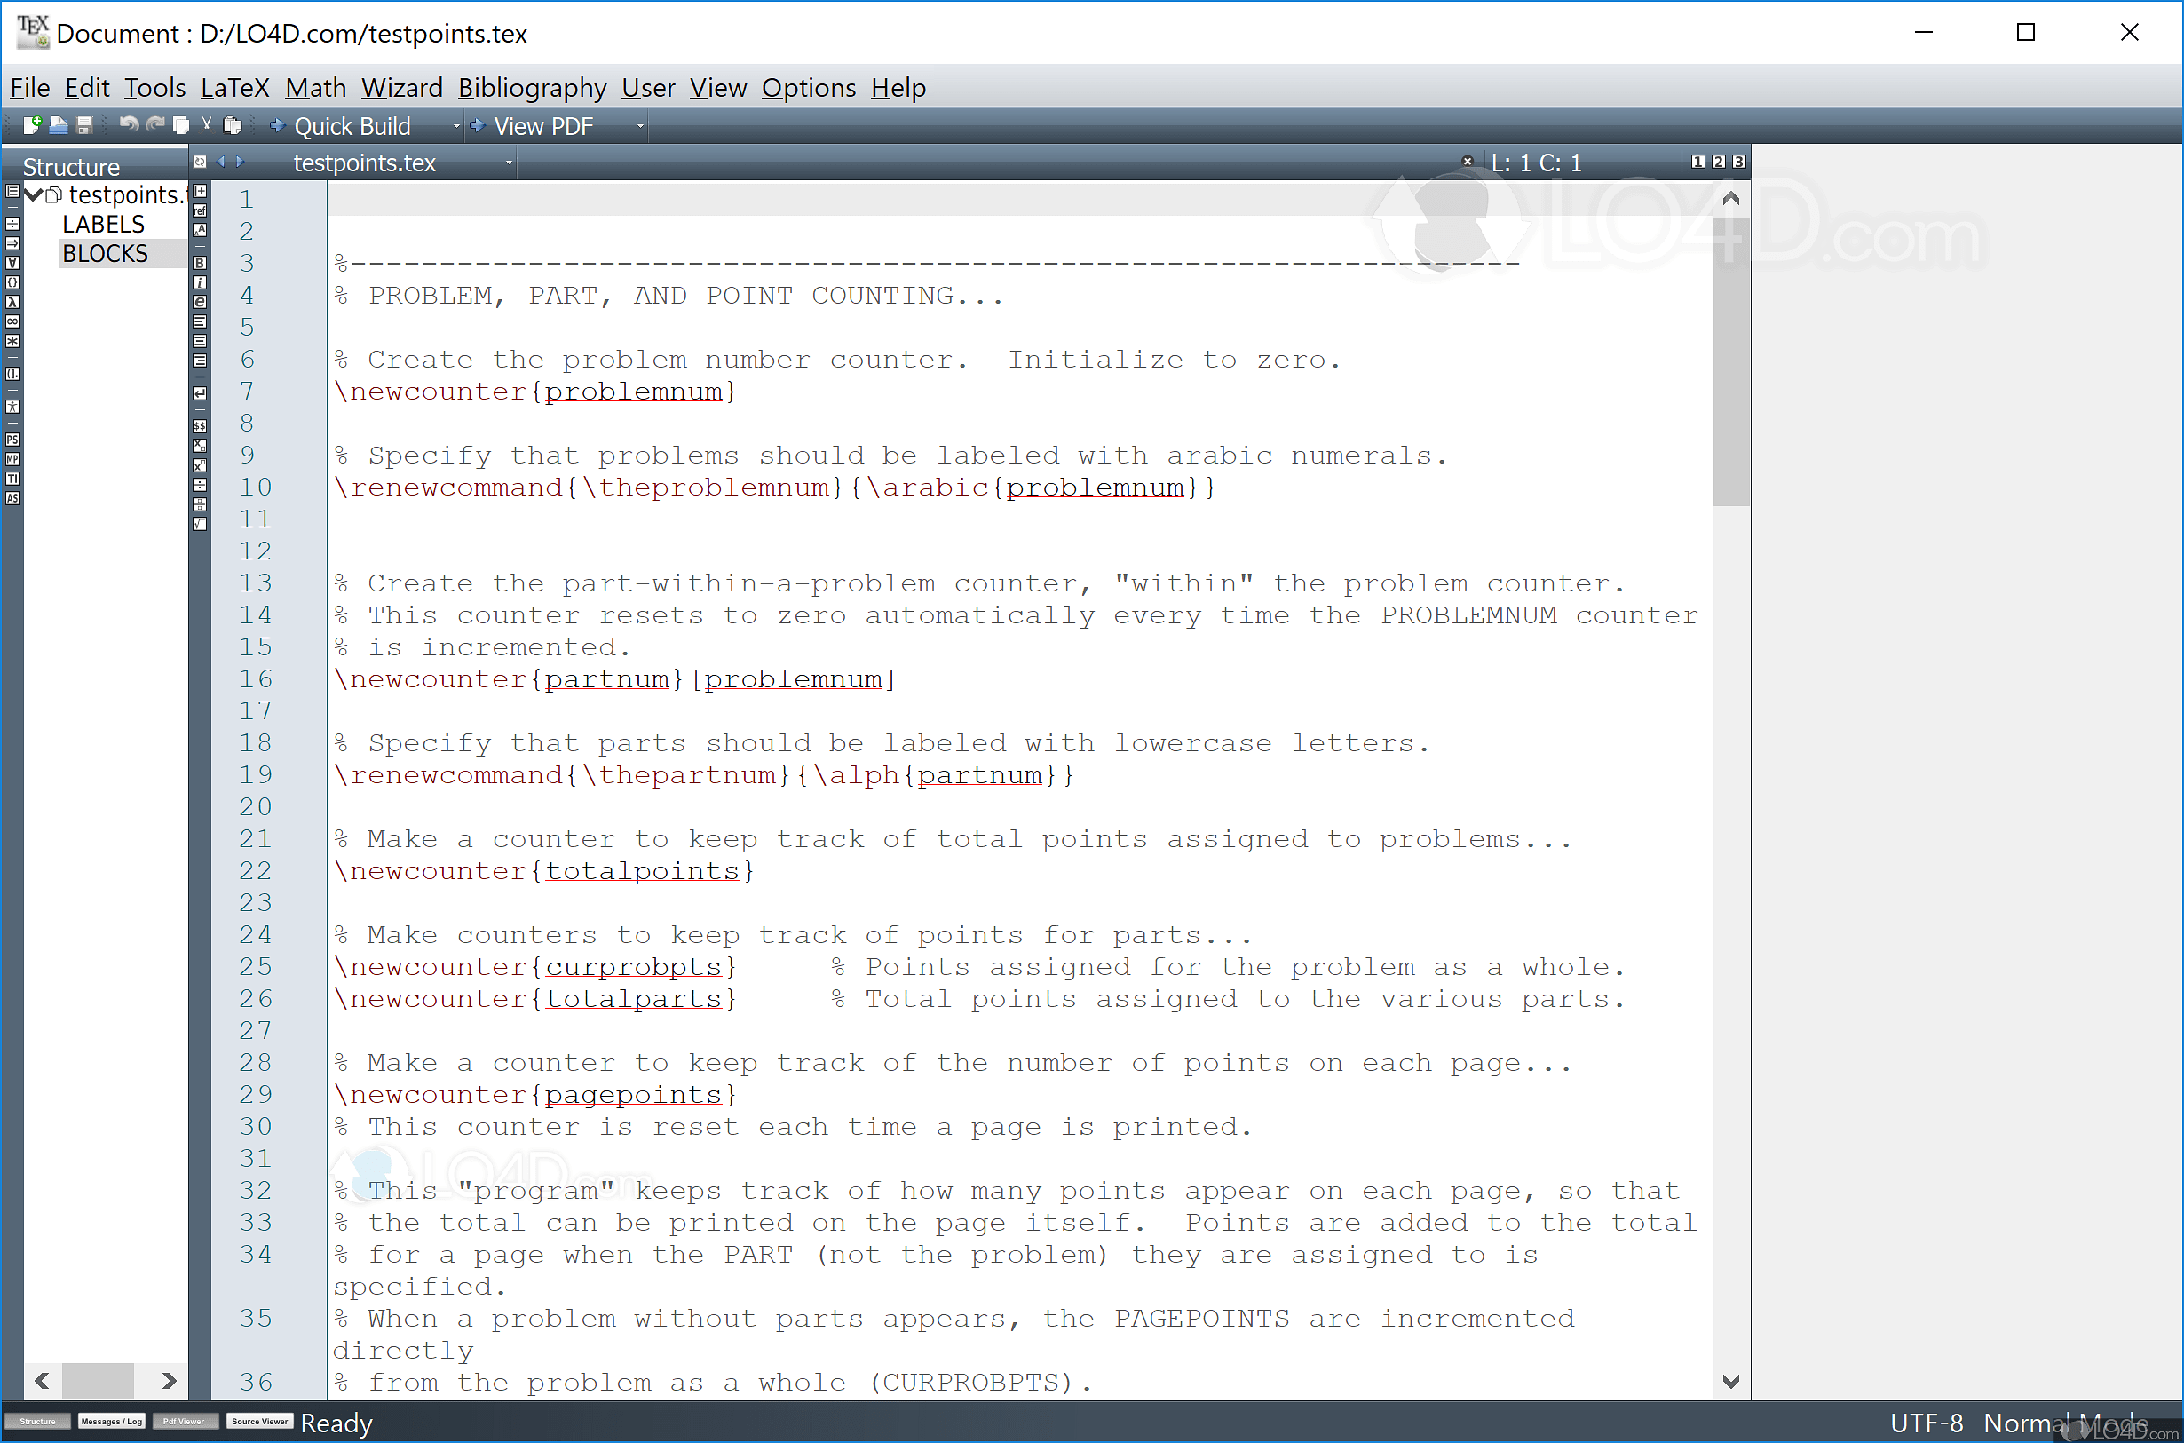
Task: Click the $$ math mode icon
Action: pos(200,426)
